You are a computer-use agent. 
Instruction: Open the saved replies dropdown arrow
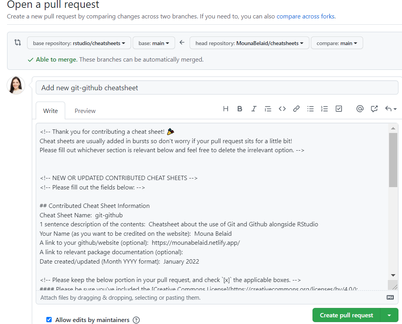pyautogui.click(x=391, y=109)
